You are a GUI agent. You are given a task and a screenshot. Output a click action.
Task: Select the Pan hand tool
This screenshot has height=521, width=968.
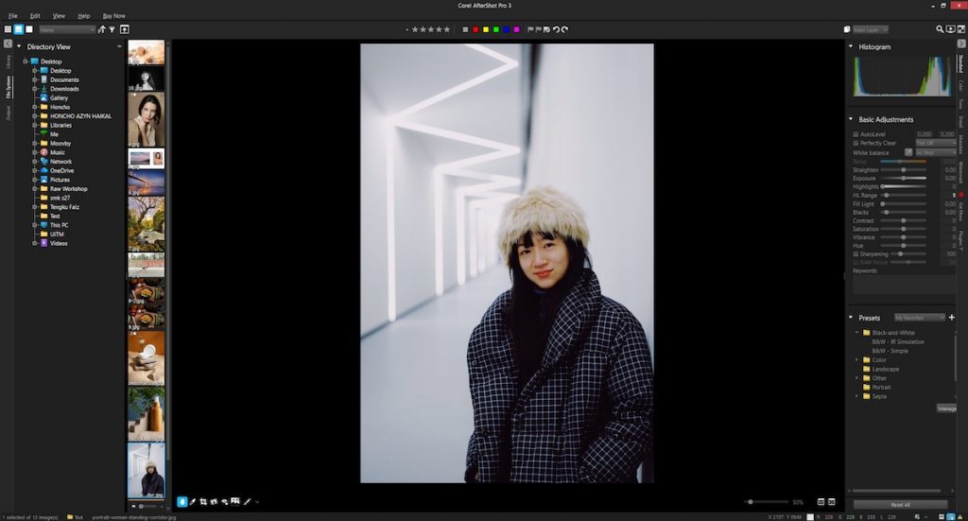pos(182,501)
